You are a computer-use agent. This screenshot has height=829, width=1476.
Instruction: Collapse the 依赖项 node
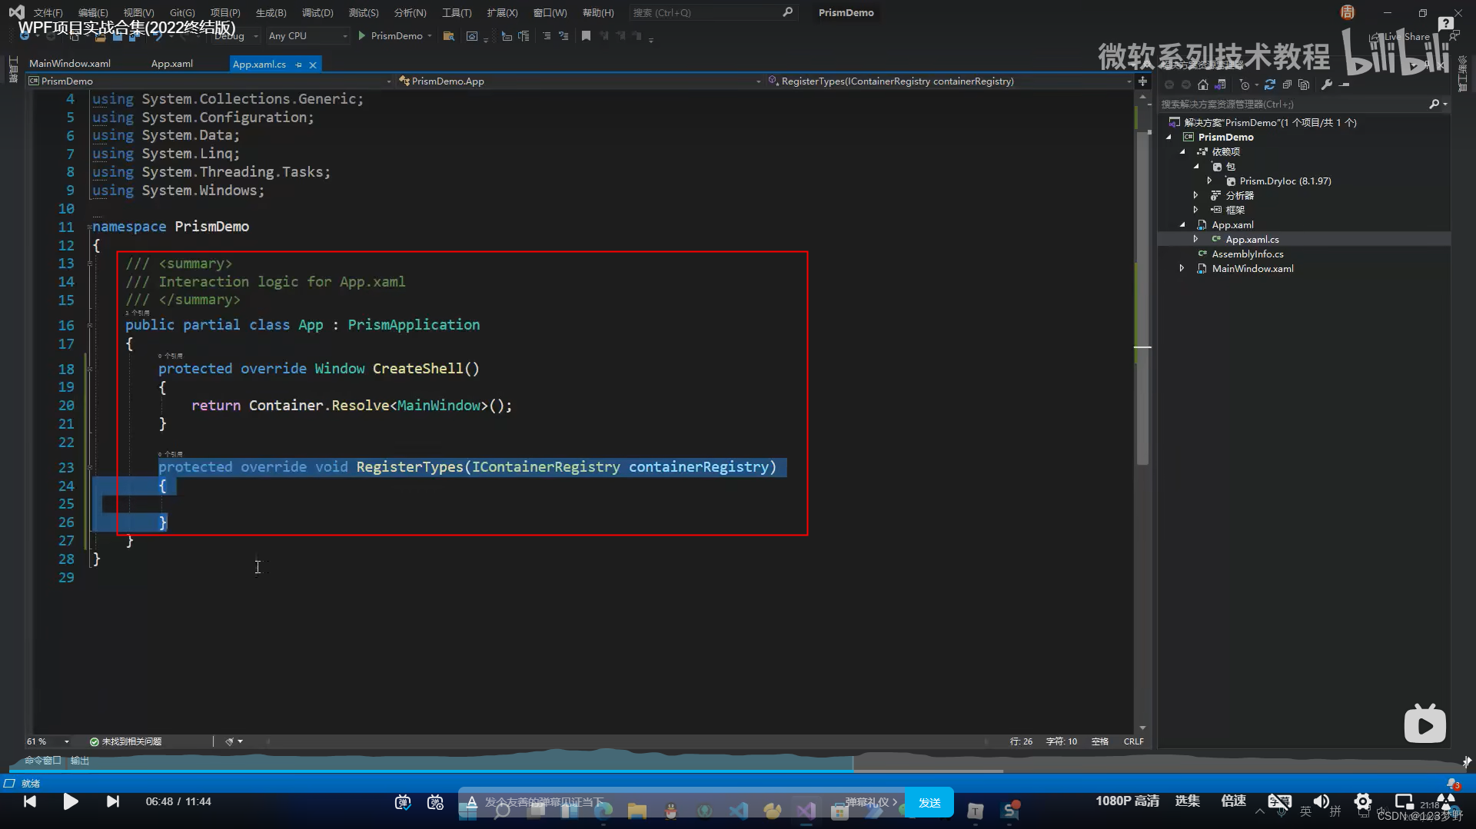point(1183,151)
